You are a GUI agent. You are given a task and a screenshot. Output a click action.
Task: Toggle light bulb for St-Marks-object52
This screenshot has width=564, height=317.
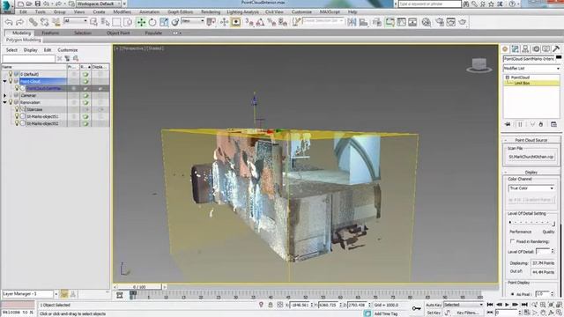click(x=17, y=123)
